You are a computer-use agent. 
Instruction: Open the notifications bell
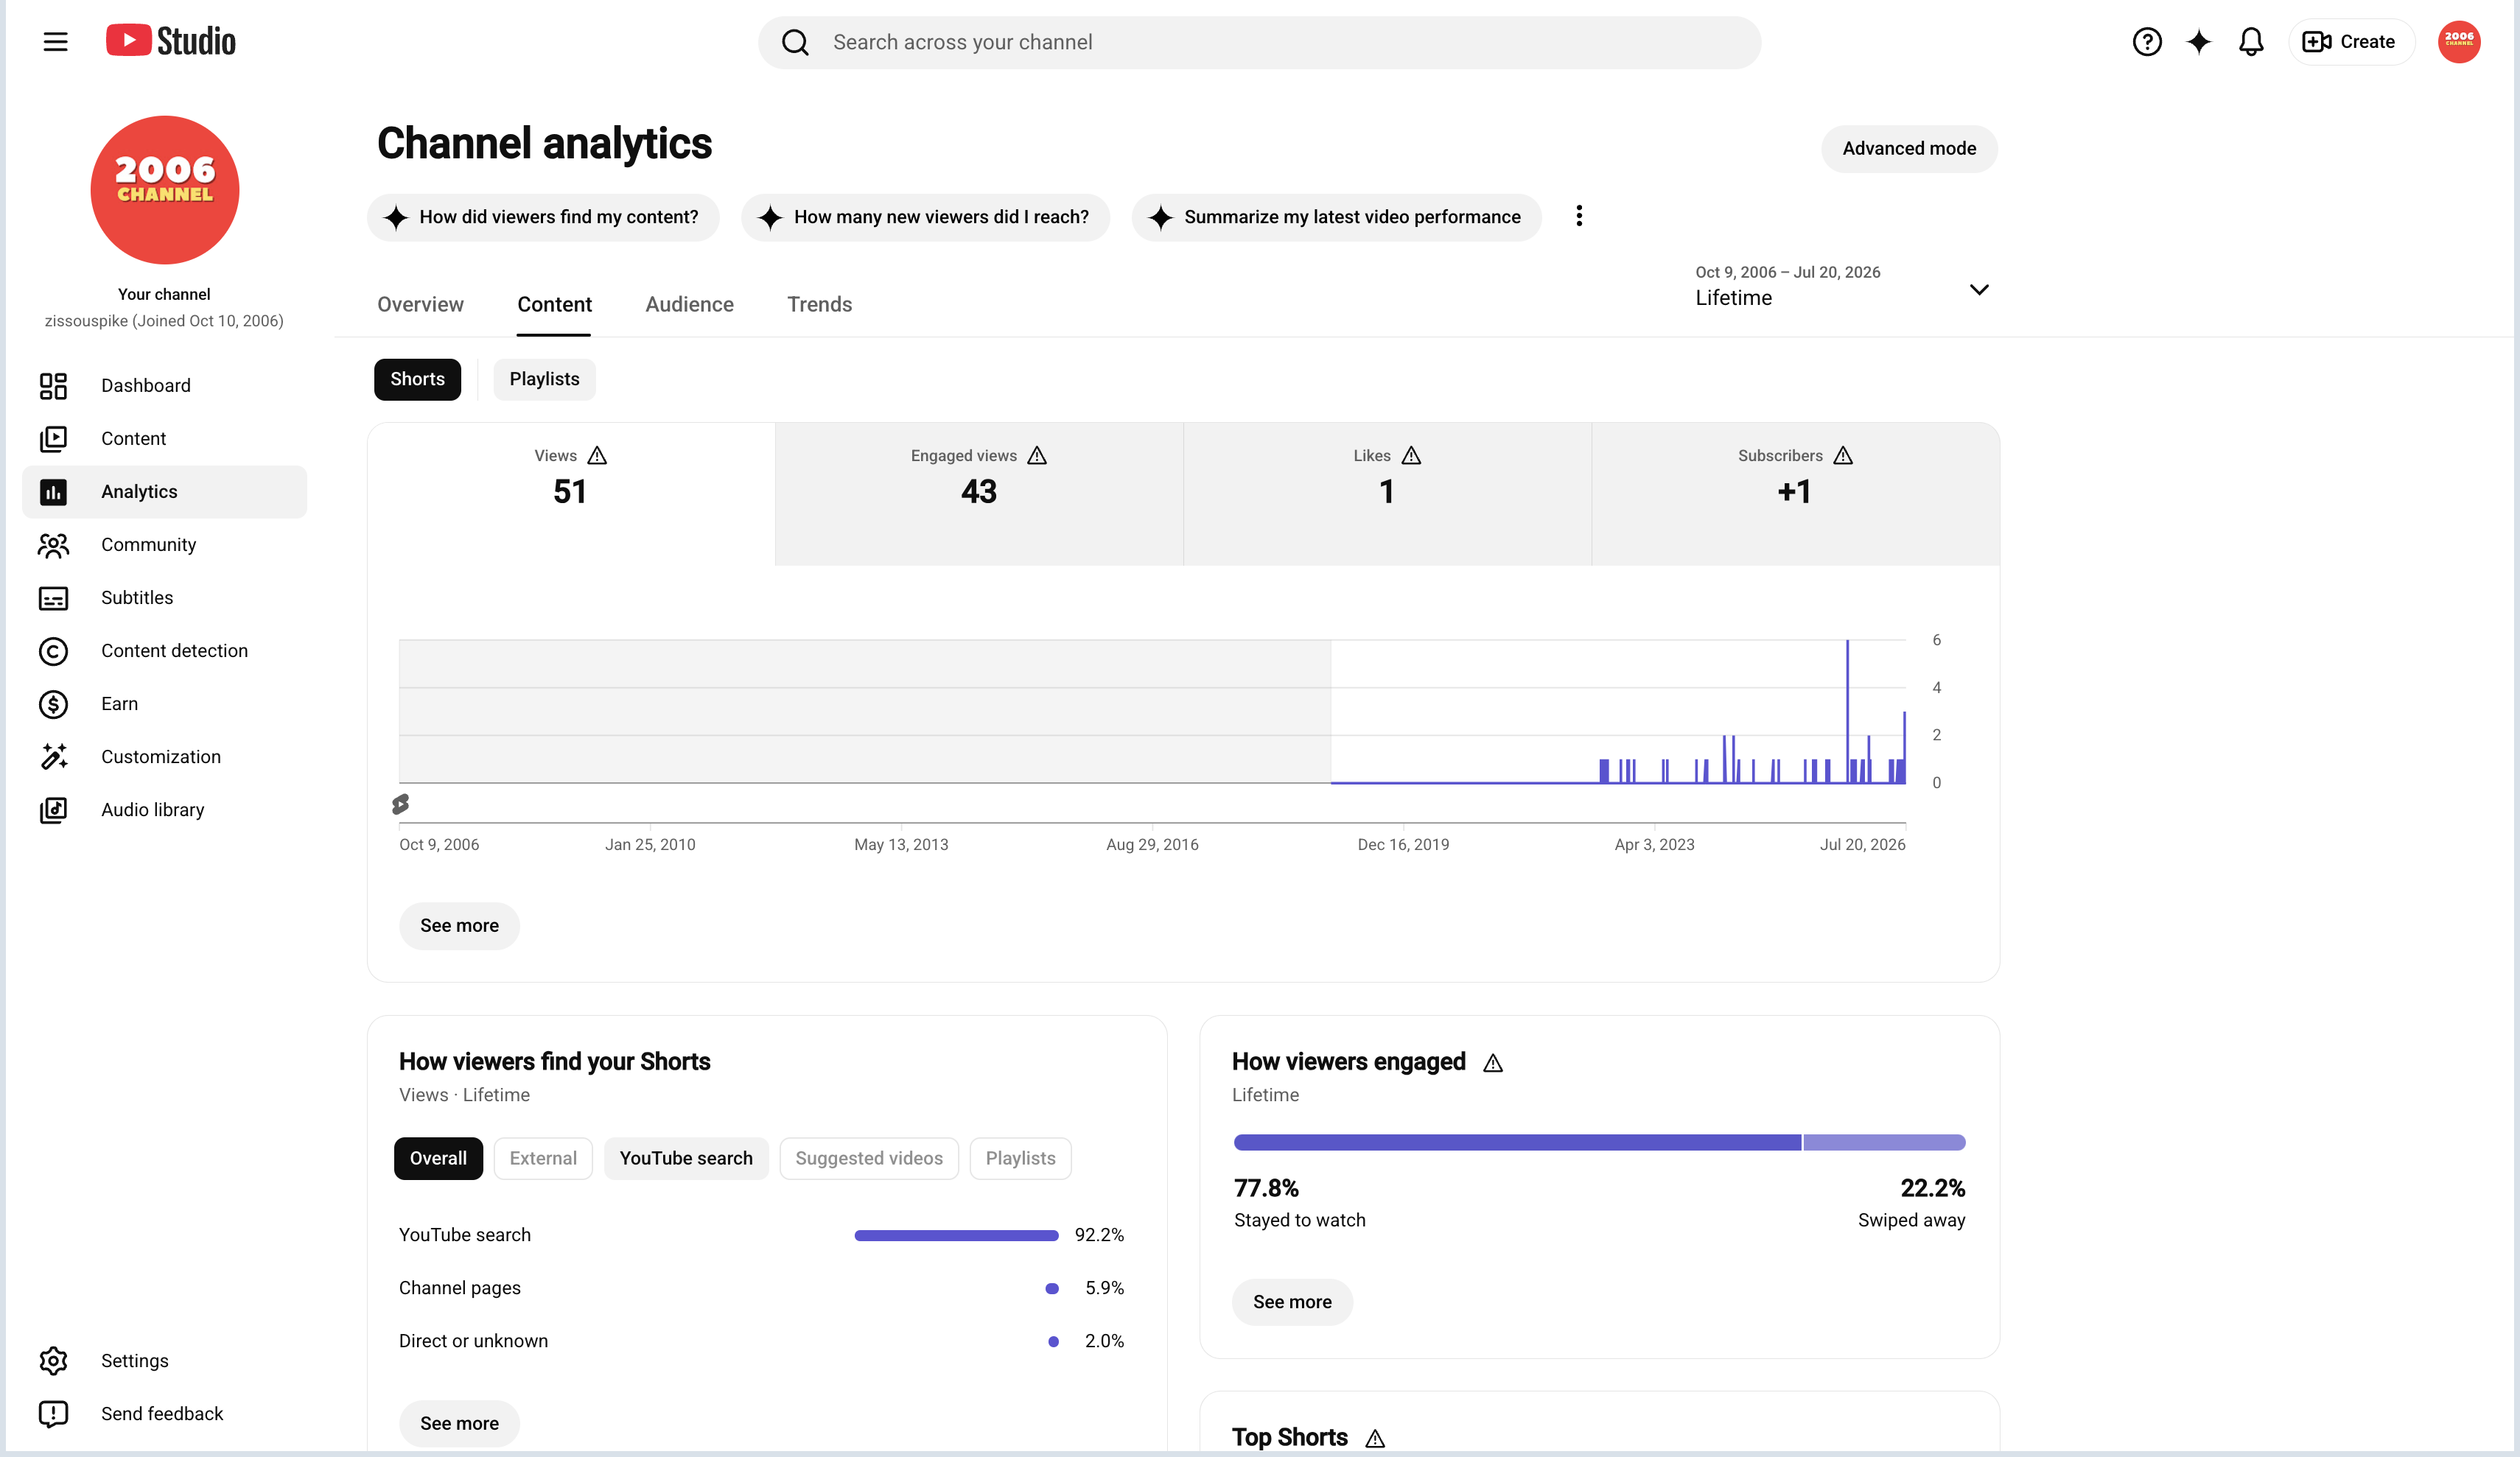point(2250,42)
